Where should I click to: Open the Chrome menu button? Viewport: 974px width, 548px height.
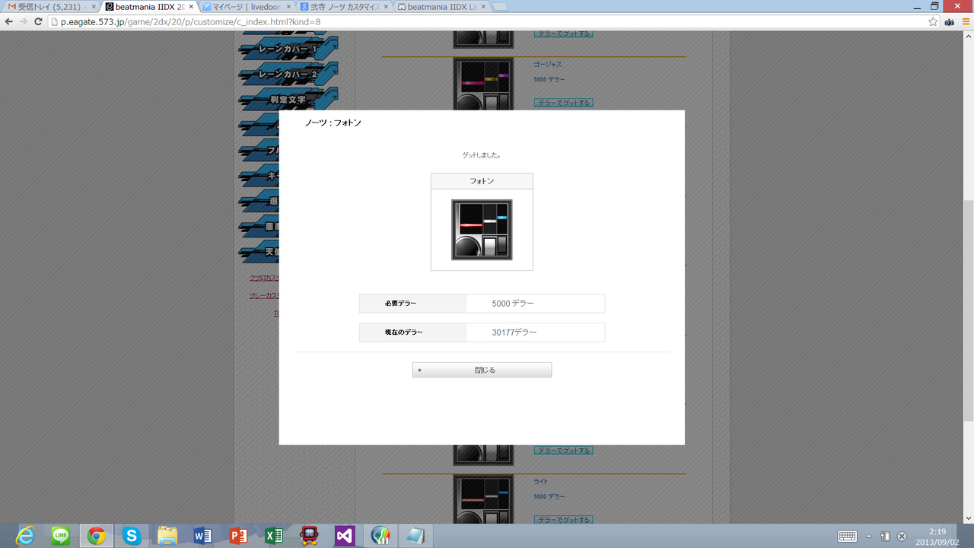(966, 22)
